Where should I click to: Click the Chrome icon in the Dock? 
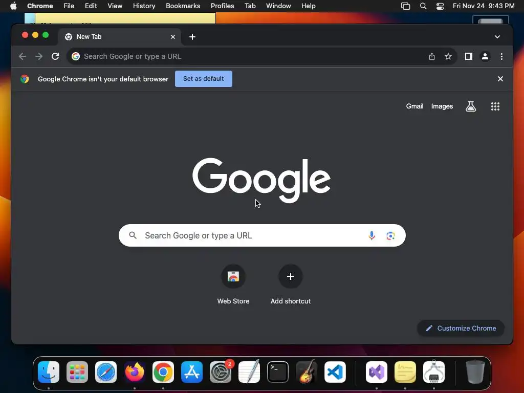pyautogui.click(x=163, y=372)
